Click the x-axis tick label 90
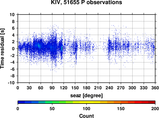159x118 pixels. tap(52, 88)
